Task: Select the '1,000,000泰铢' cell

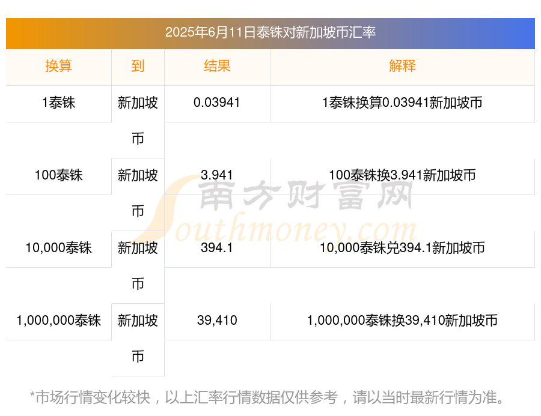Action: (x=59, y=321)
